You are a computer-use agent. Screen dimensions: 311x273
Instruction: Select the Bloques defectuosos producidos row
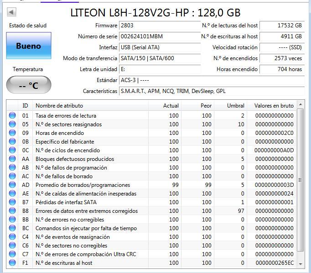152,159
